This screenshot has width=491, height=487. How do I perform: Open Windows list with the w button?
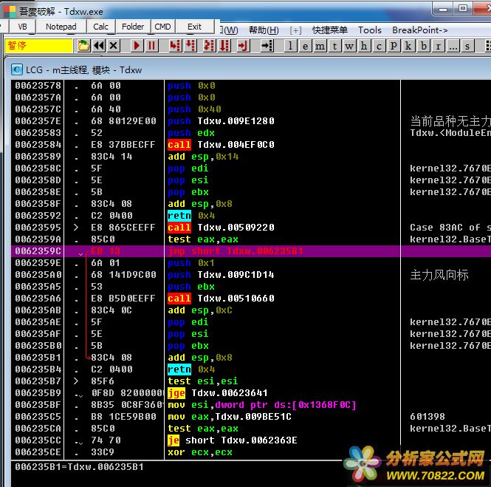pos(349,46)
